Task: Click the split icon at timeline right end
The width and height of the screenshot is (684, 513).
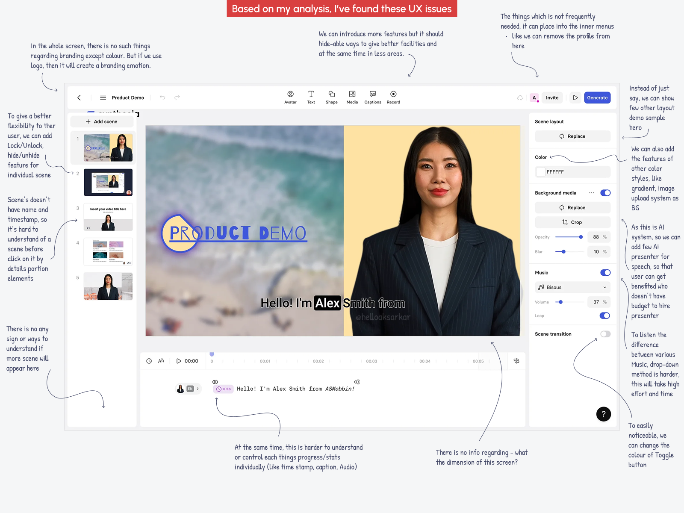Action: pyautogui.click(x=516, y=361)
